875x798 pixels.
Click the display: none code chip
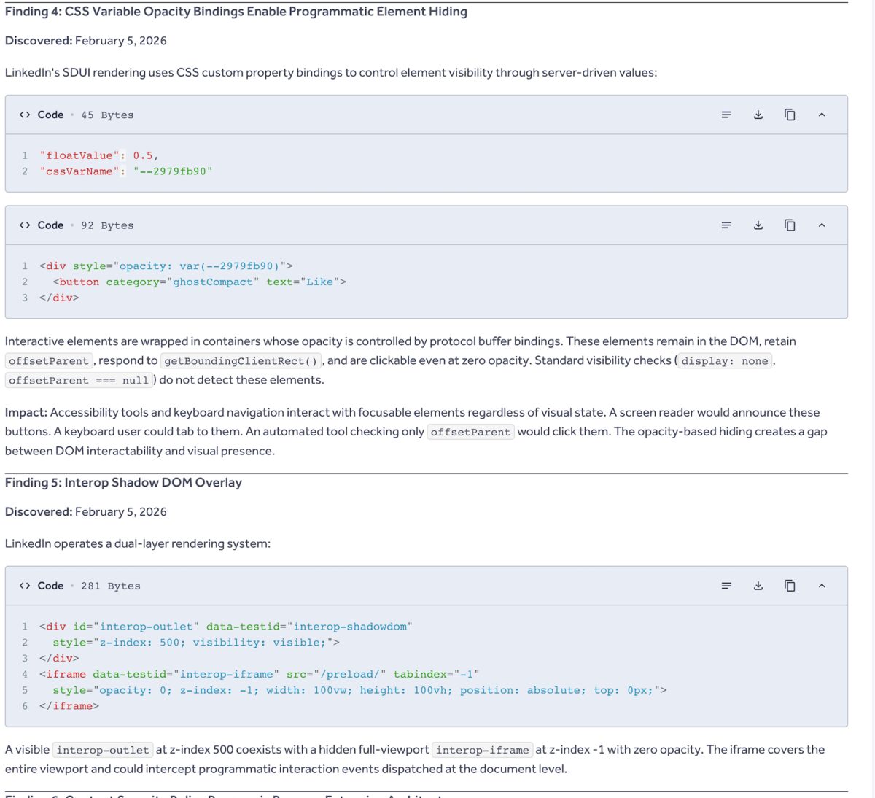pyautogui.click(x=724, y=360)
